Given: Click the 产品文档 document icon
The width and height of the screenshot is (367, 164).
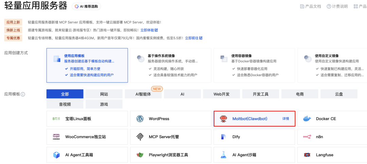Looking at the screenshot, I should point(302,6).
